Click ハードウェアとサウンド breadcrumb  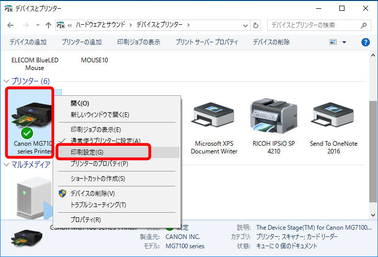click(x=100, y=25)
